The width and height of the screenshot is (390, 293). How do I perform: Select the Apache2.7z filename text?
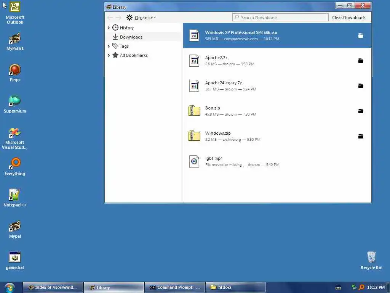tap(216, 58)
